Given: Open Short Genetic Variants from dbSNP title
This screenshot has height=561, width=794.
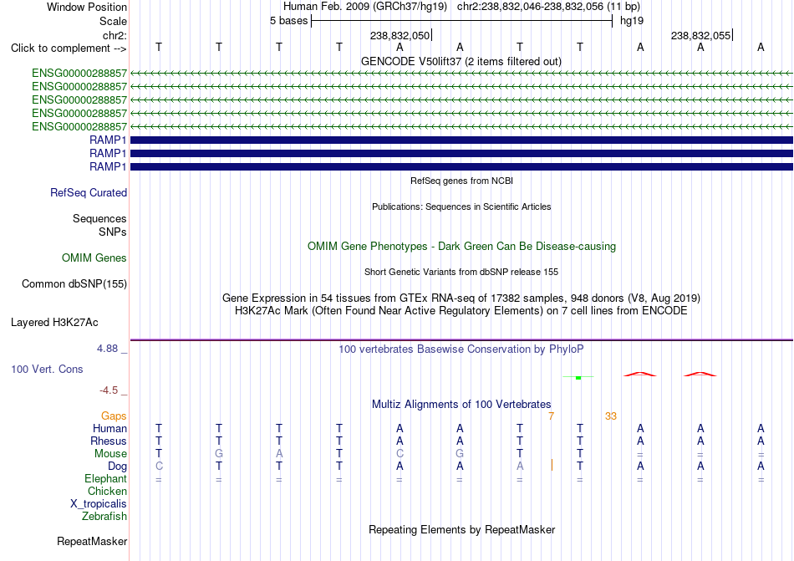Looking at the screenshot, I should pyautogui.click(x=461, y=272).
